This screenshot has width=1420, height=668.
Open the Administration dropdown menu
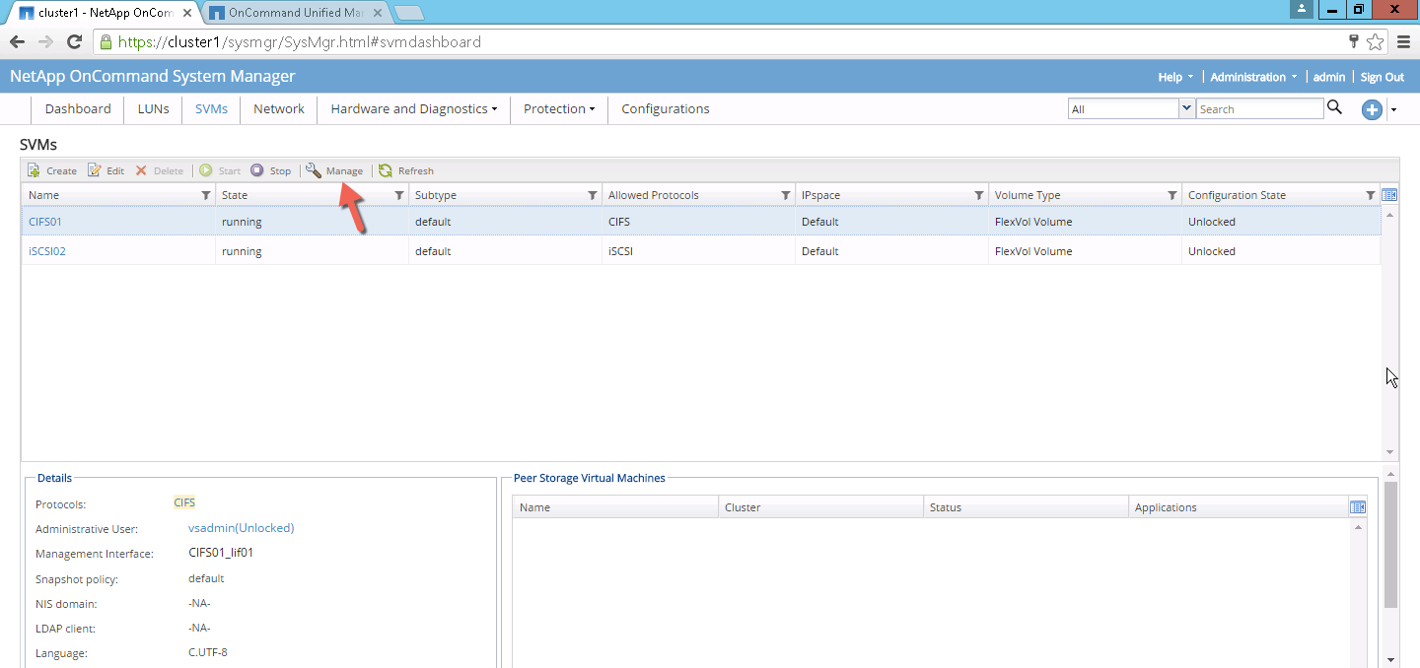tap(1253, 77)
